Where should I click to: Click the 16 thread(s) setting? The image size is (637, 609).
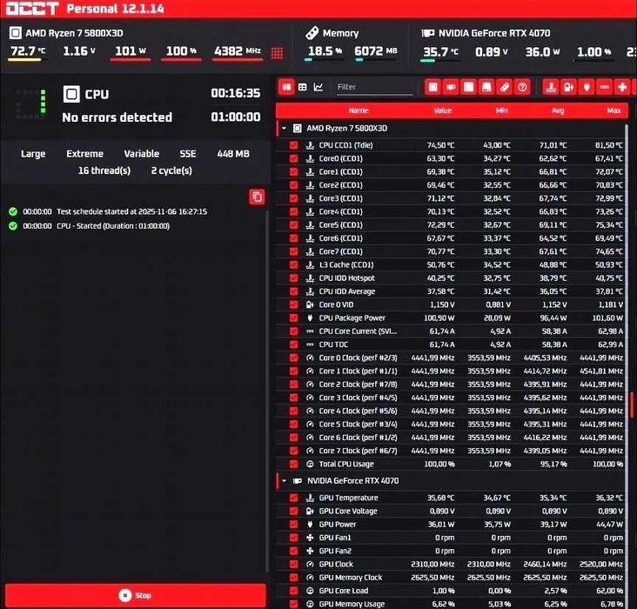point(104,171)
